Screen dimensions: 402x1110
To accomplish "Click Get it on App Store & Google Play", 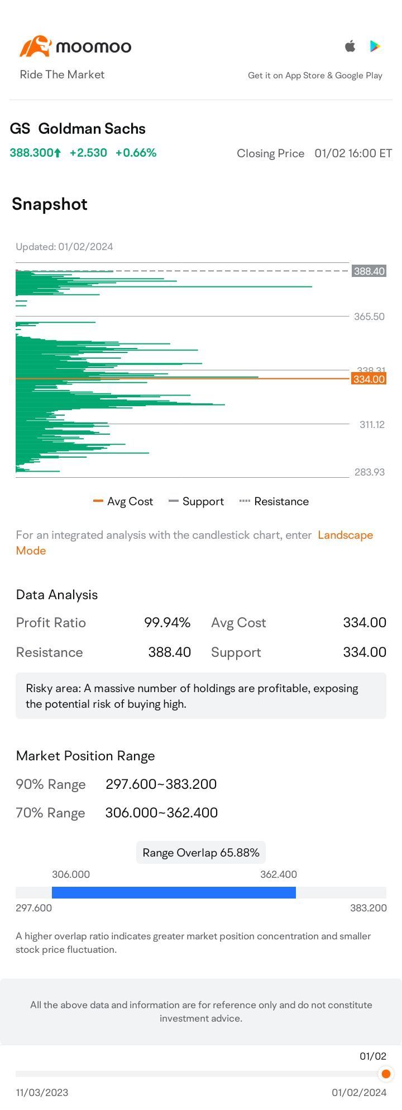I will [x=315, y=76].
